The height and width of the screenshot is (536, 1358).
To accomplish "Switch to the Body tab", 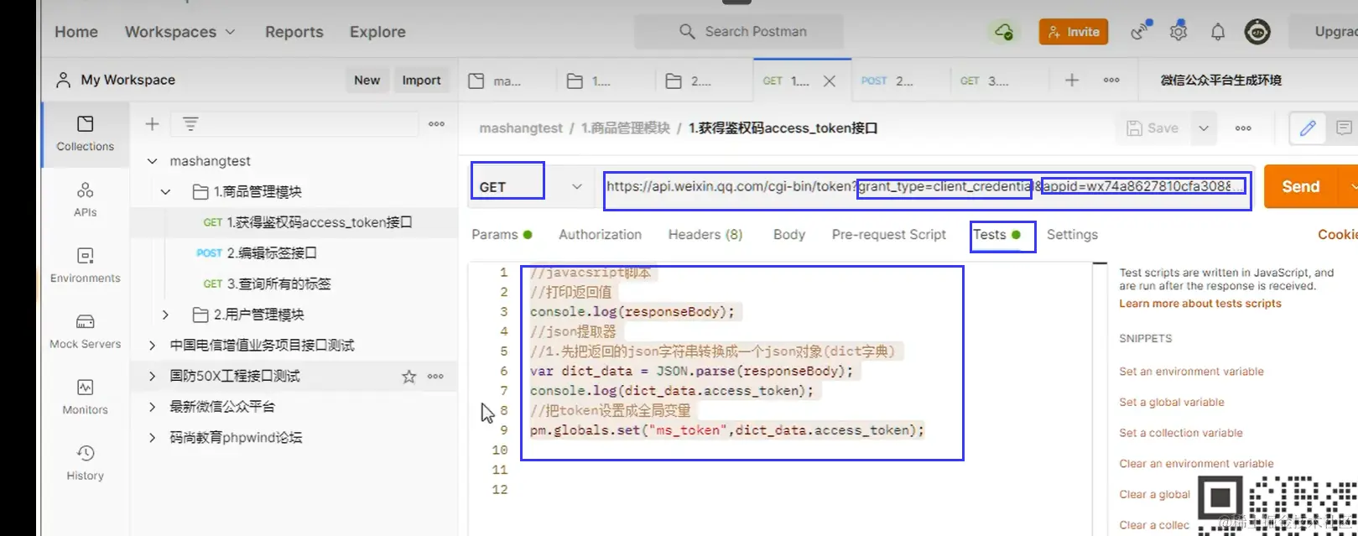I will 789,235.
